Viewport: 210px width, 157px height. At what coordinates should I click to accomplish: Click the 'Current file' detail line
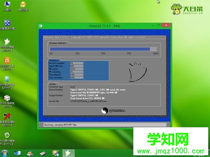tap(78, 101)
